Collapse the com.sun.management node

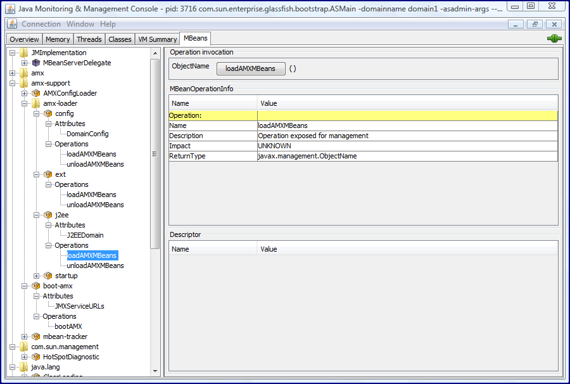tap(13, 347)
